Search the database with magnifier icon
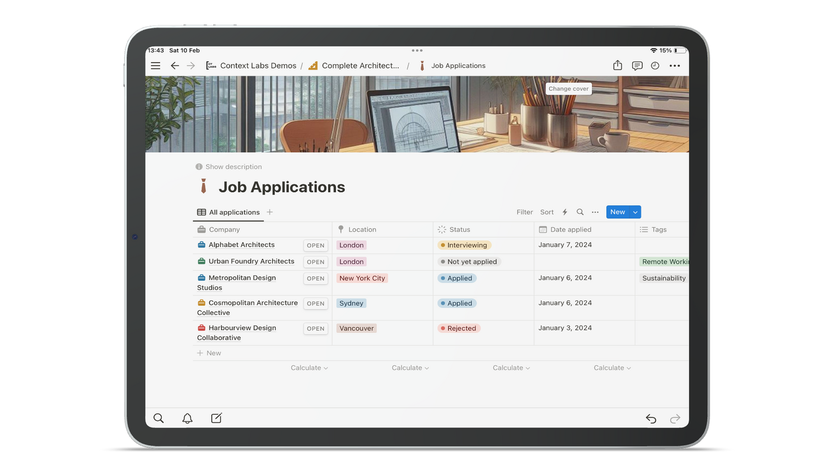 coord(580,212)
